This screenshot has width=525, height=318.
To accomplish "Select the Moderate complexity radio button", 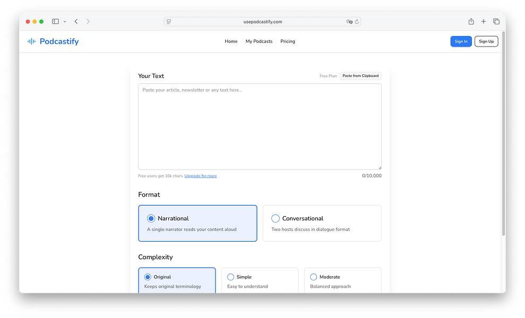I will pos(313,277).
